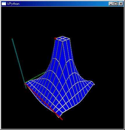Select the red sphere at the peak
The height and width of the screenshot is (130, 125).
click(x=55, y=39)
